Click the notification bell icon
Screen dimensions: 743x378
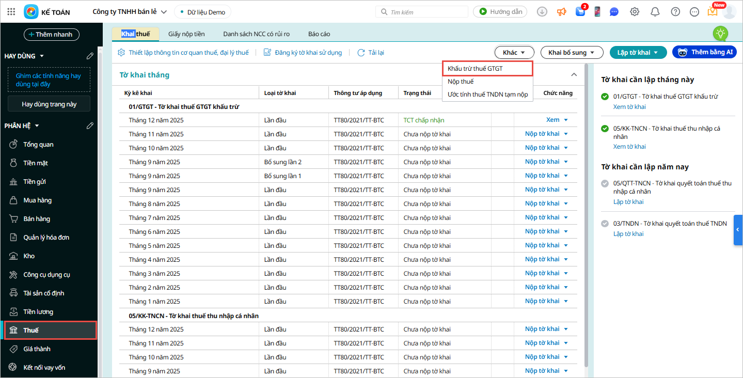tap(655, 11)
